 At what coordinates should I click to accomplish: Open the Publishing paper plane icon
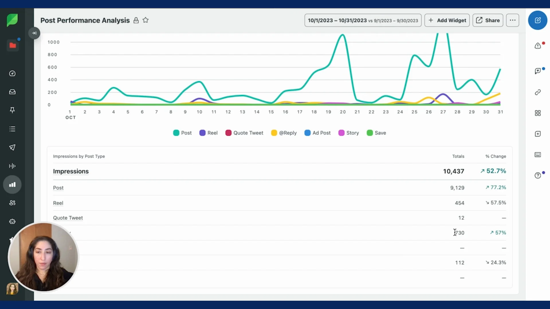coord(12,147)
